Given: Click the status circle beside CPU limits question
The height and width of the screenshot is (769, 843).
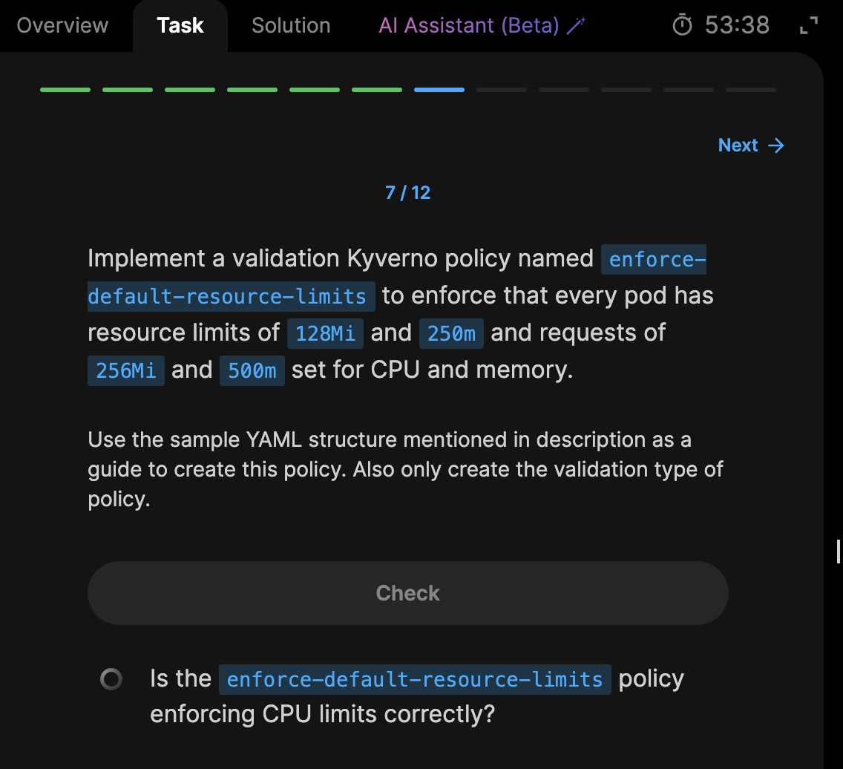Looking at the screenshot, I should [111, 679].
